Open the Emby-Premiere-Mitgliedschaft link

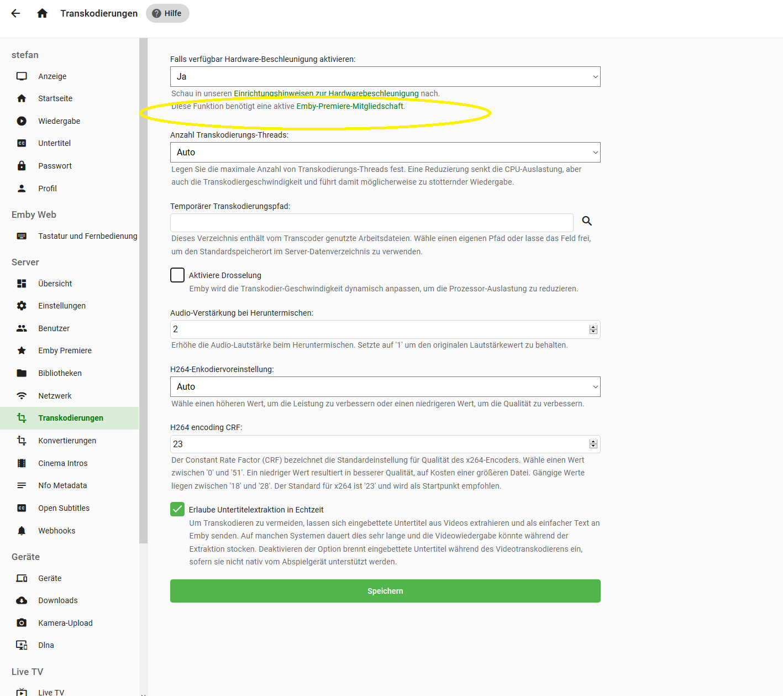350,106
